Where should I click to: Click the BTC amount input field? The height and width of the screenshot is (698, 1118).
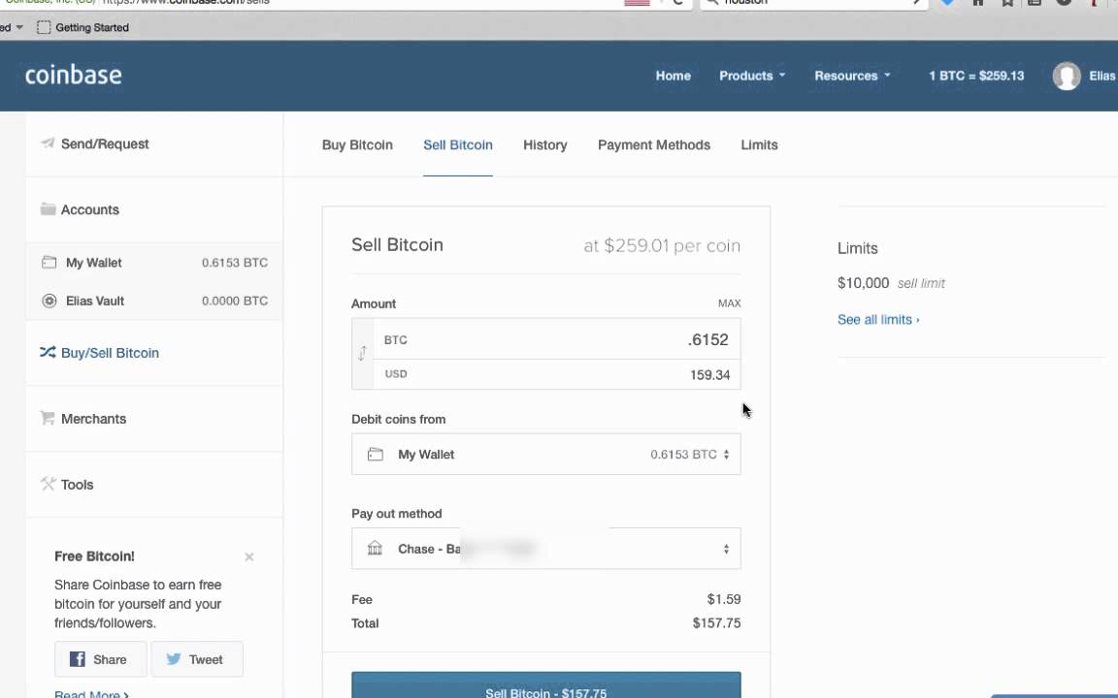pos(557,339)
